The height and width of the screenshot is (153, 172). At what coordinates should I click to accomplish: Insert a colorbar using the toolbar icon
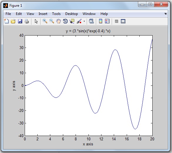(101, 21)
